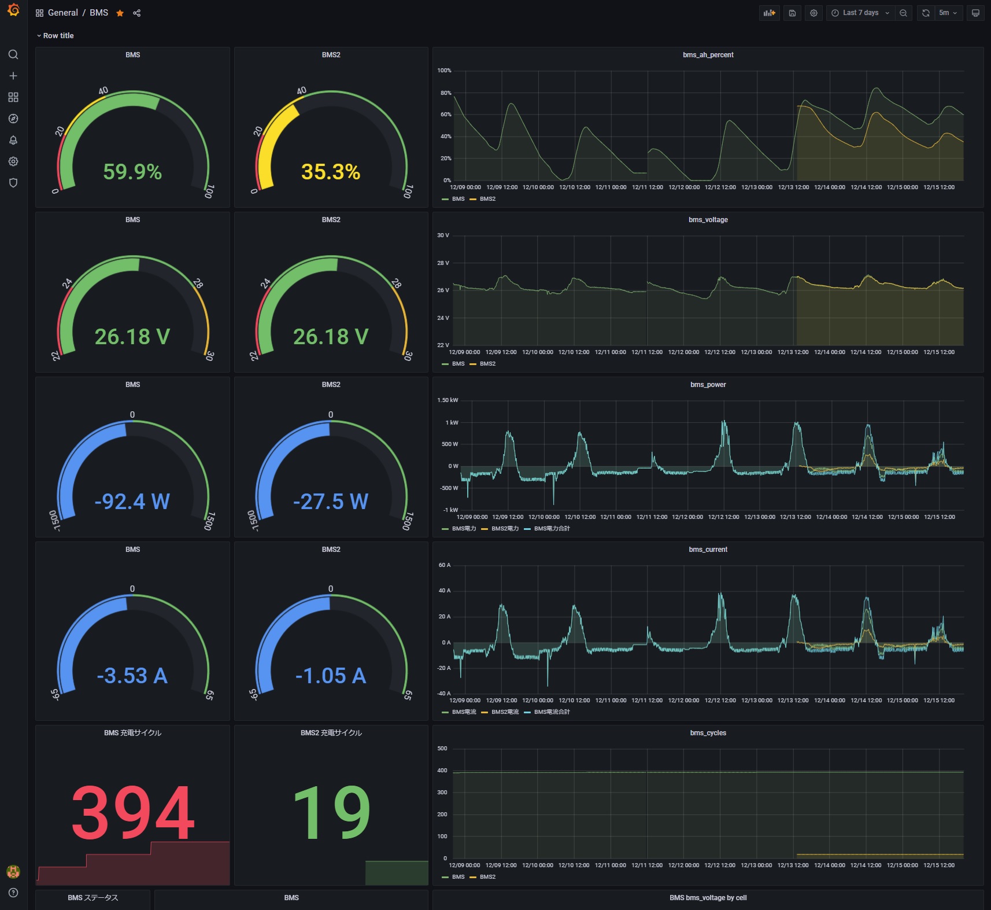
Task: Add a panel using toolbar icon
Action: pos(769,13)
